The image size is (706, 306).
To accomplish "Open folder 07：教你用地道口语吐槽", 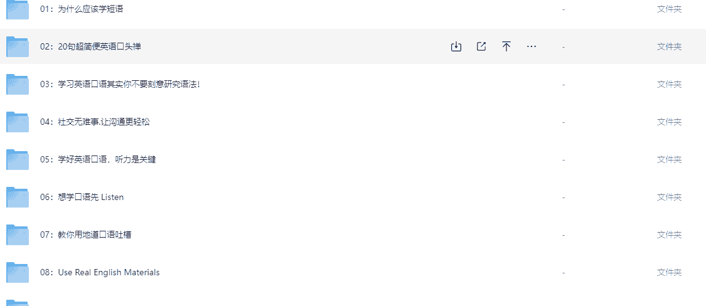I will tap(86, 235).
